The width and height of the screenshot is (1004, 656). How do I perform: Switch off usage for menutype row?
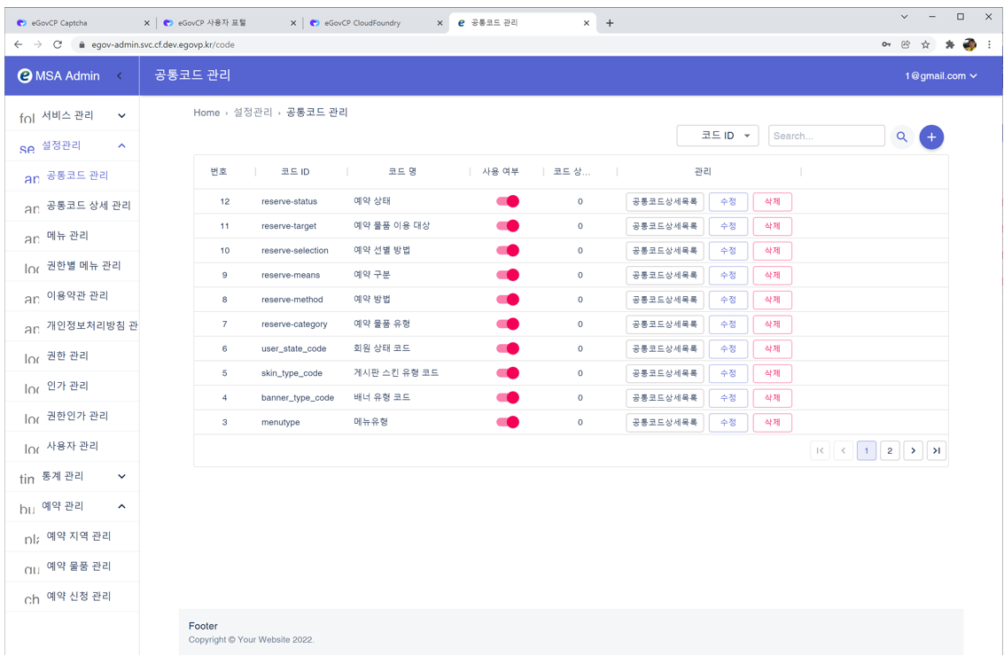click(x=508, y=422)
